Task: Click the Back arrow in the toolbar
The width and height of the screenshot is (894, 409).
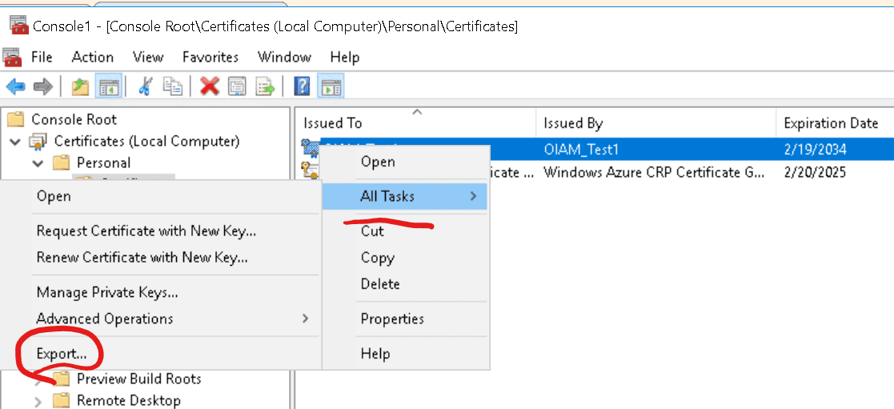Action: point(15,86)
